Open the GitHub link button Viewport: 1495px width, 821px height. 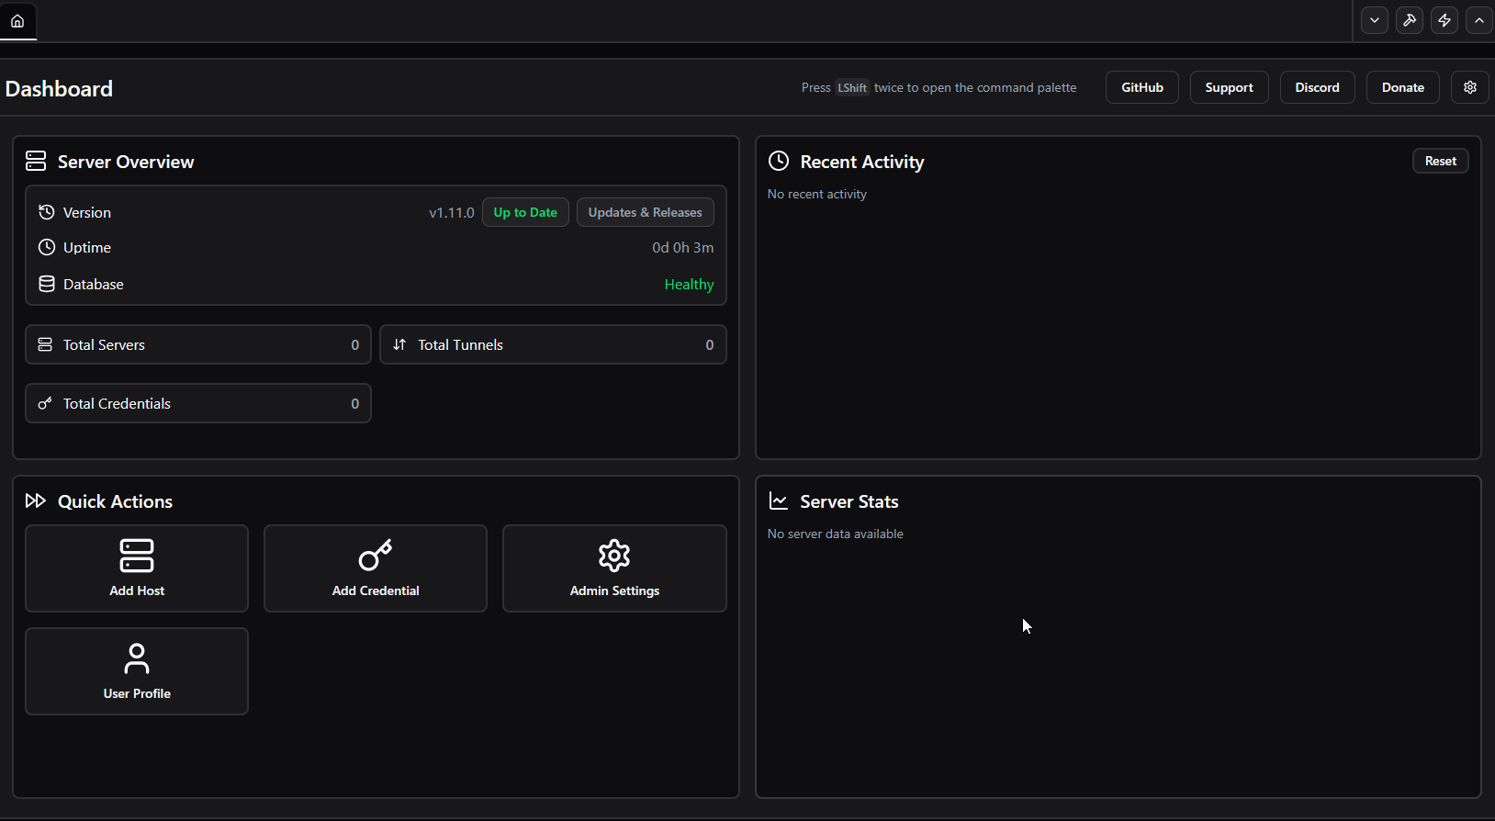1141,87
